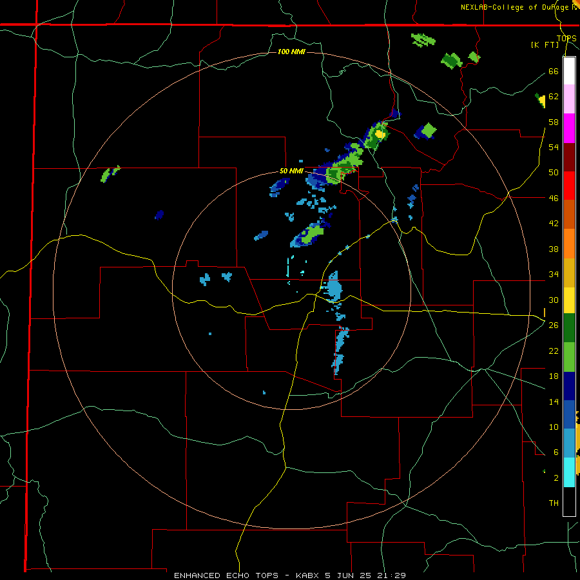Click the gold 38 kft legend swatch
580x580 pixels.
[x=569, y=273]
